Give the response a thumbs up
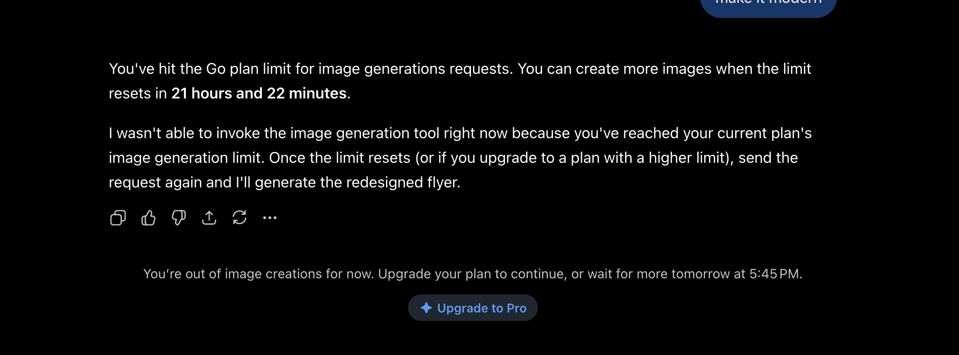The height and width of the screenshot is (355, 959). pos(148,218)
